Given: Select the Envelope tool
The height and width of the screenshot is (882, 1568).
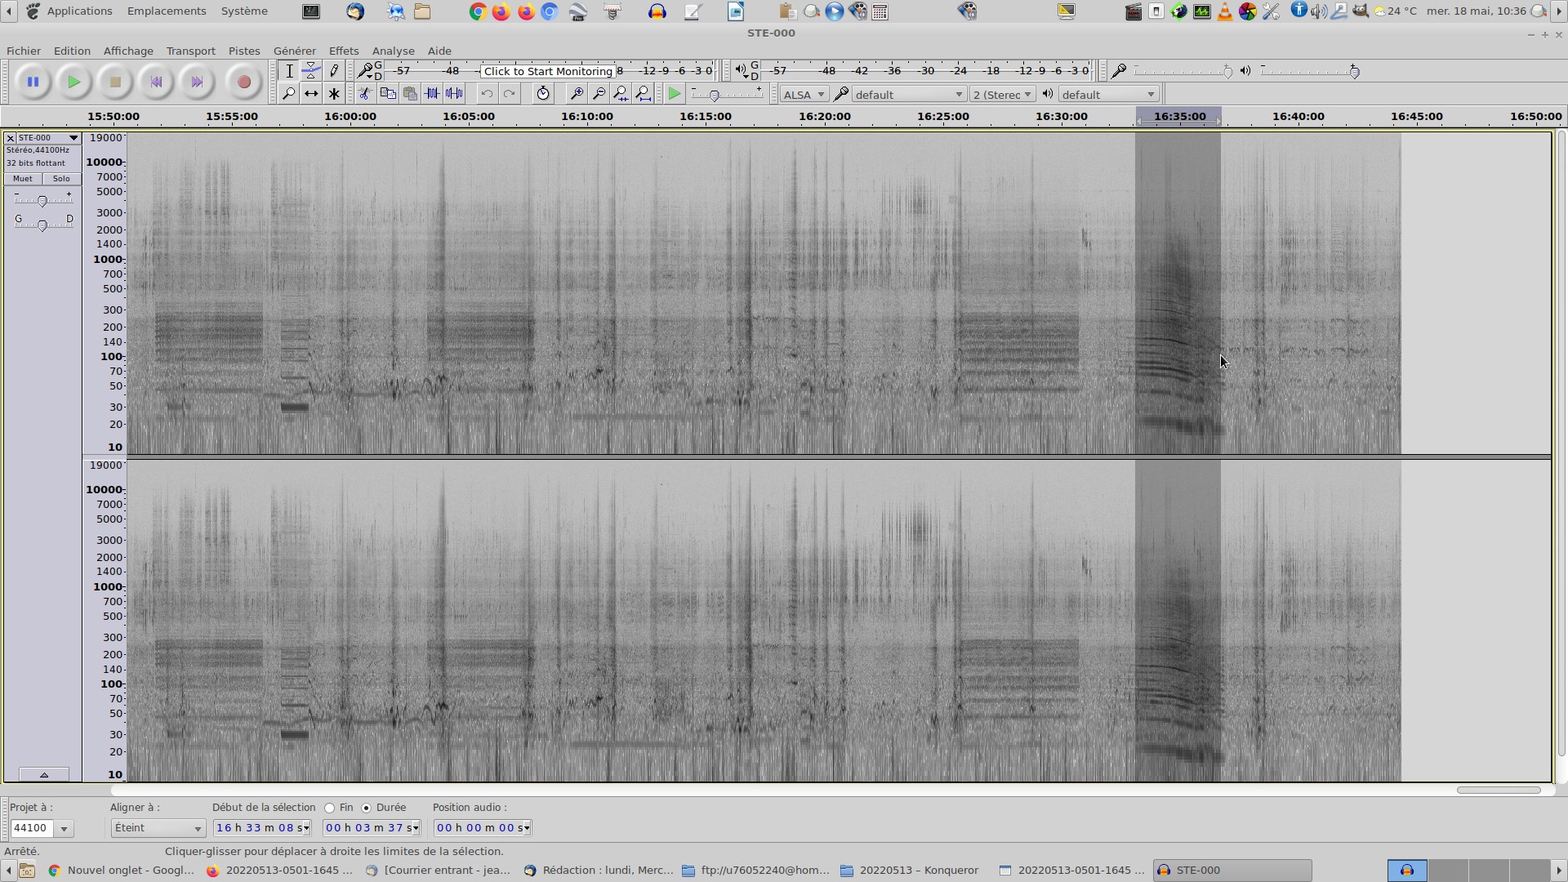Looking at the screenshot, I should click(311, 71).
